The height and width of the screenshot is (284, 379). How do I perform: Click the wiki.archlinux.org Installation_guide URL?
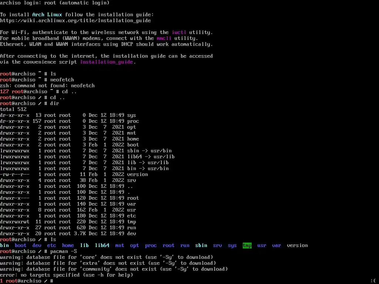click(x=76, y=21)
